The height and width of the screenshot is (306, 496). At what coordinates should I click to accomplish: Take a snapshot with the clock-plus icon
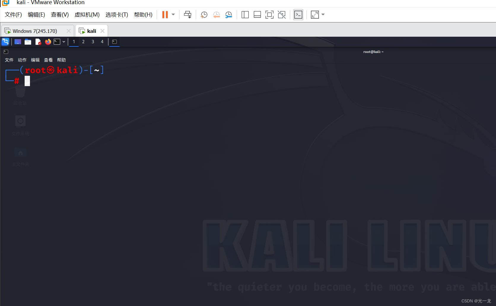tap(204, 15)
